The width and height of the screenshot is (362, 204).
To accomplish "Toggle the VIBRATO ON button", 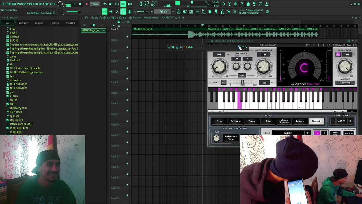I will pos(223,82).
